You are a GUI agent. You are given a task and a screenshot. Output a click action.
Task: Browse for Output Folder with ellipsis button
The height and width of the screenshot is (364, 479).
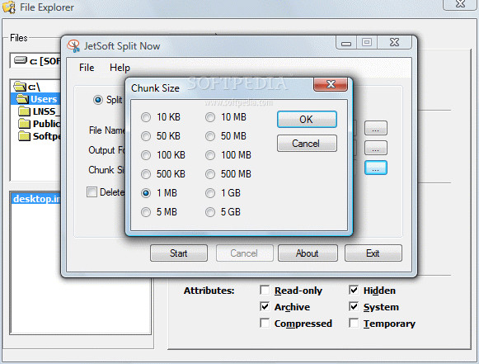point(375,148)
